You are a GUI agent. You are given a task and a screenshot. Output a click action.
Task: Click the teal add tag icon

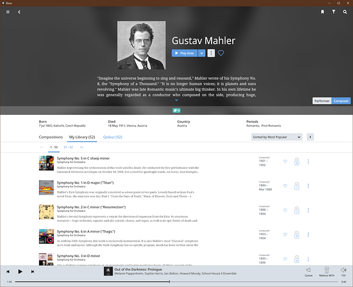(x=176, y=111)
